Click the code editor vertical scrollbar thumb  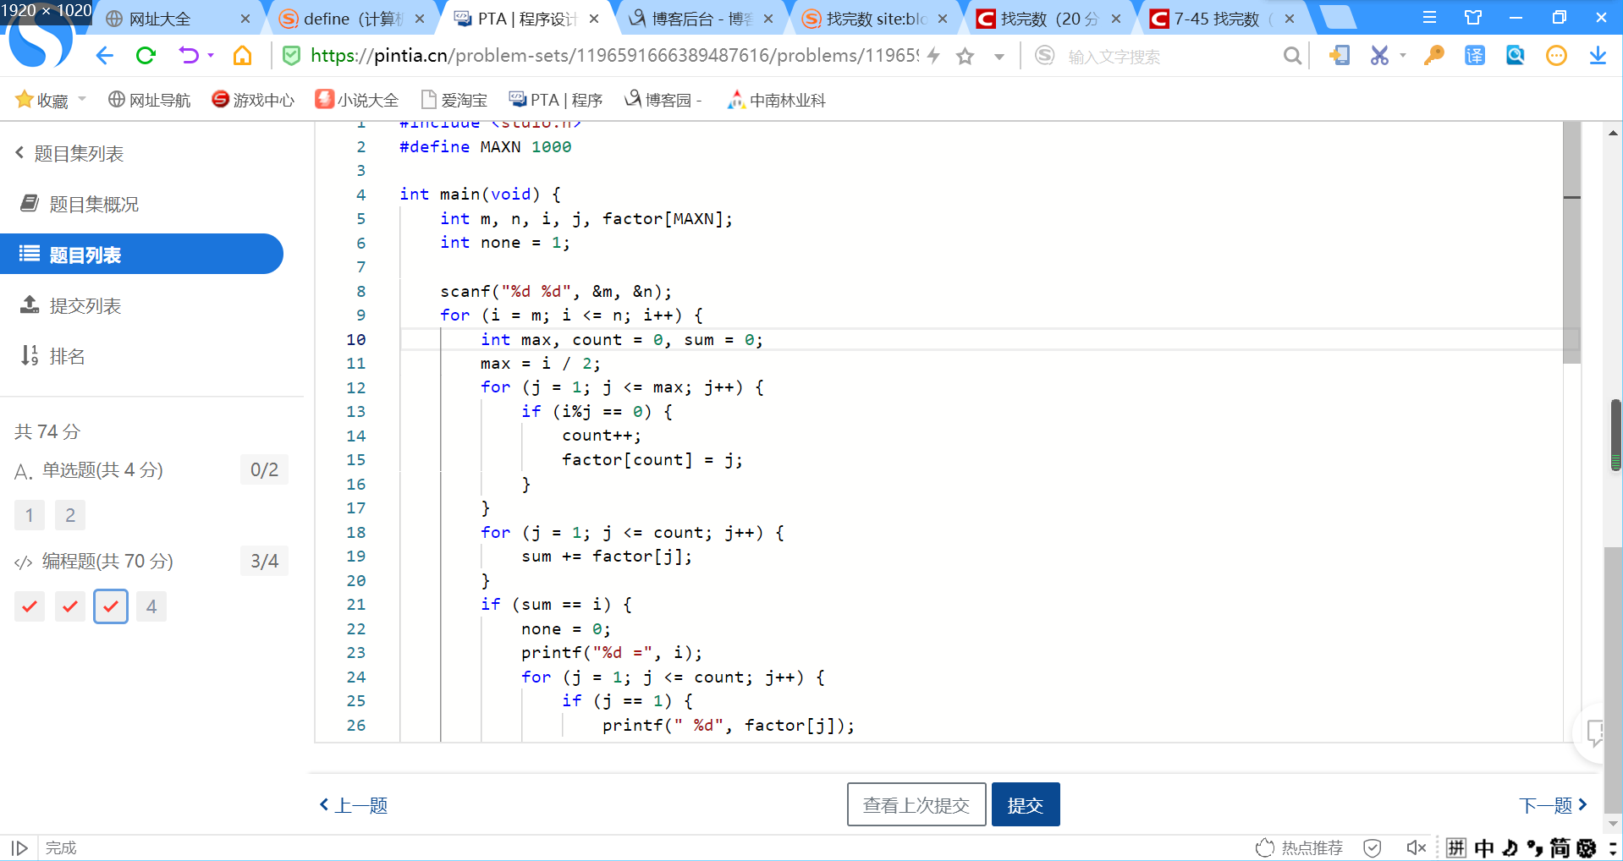[x=1572, y=244]
